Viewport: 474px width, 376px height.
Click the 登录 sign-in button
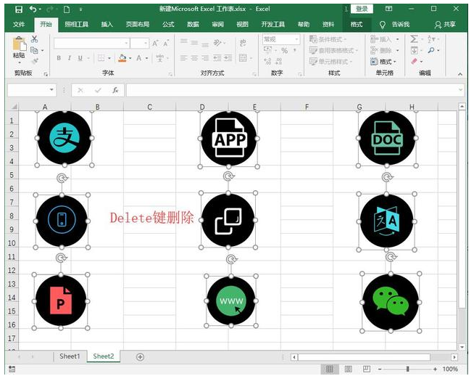(x=362, y=9)
